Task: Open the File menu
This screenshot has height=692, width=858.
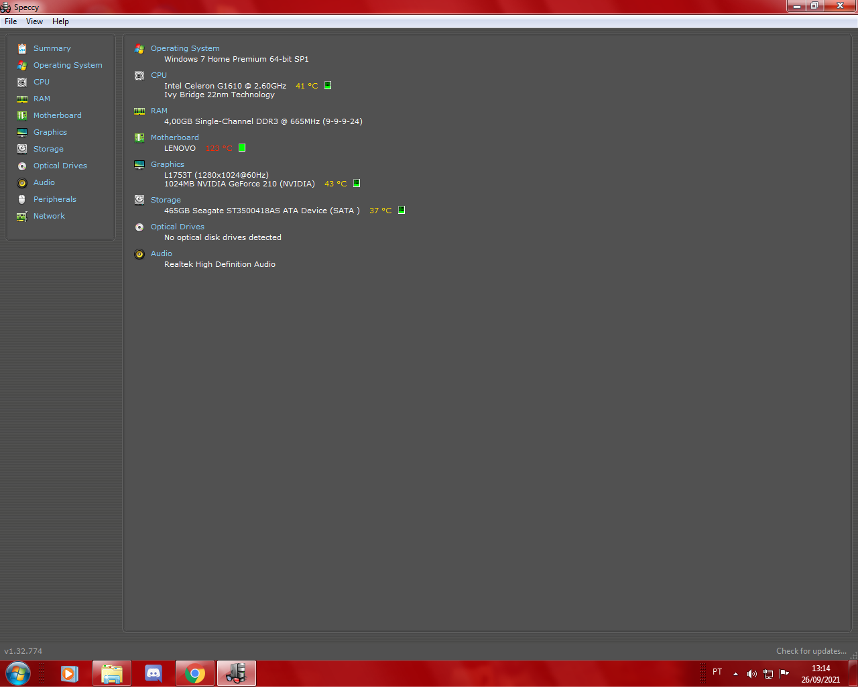Action: coord(11,21)
